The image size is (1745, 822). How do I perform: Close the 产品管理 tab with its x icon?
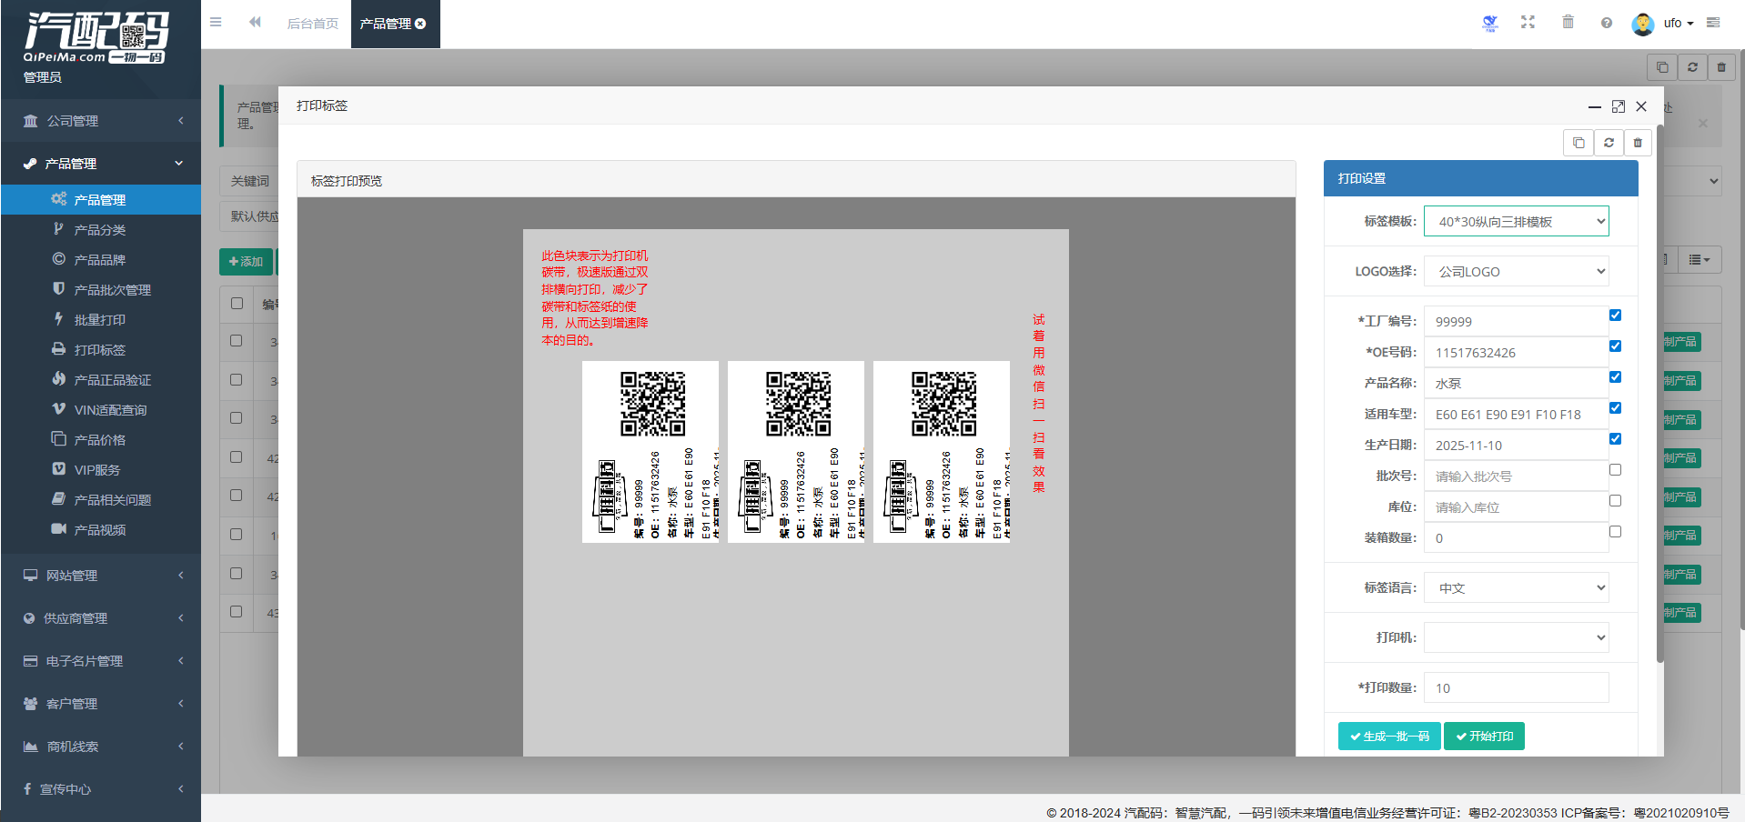click(x=421, y=24)
